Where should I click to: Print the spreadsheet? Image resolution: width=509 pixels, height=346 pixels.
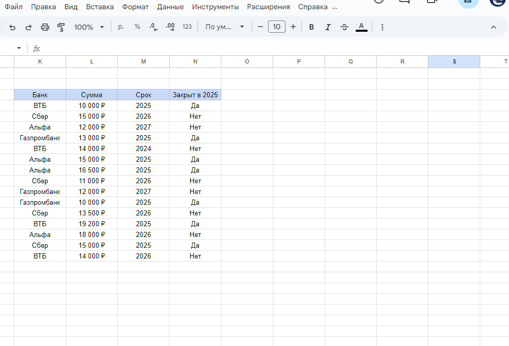click(x=45, y=27)
